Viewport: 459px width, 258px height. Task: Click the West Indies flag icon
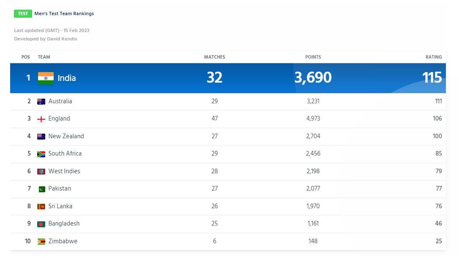[41, 171]
